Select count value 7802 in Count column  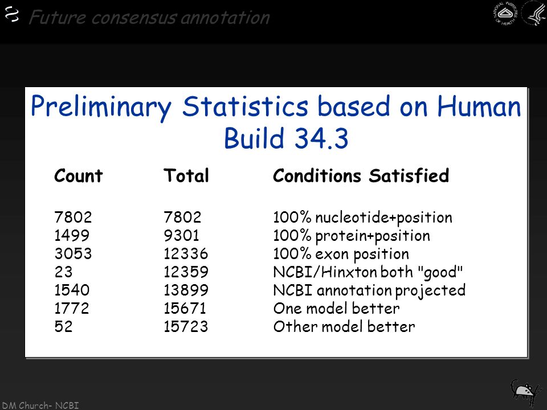pyautogui.click(x=74, y=217)
